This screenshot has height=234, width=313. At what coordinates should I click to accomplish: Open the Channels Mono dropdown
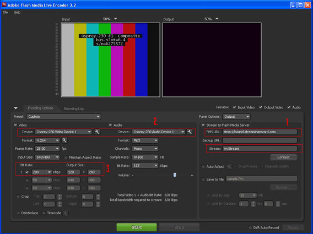point(145,149)
